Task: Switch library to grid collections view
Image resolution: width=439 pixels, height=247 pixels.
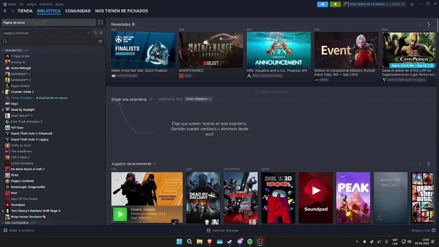Action: [x=100, y=22]
